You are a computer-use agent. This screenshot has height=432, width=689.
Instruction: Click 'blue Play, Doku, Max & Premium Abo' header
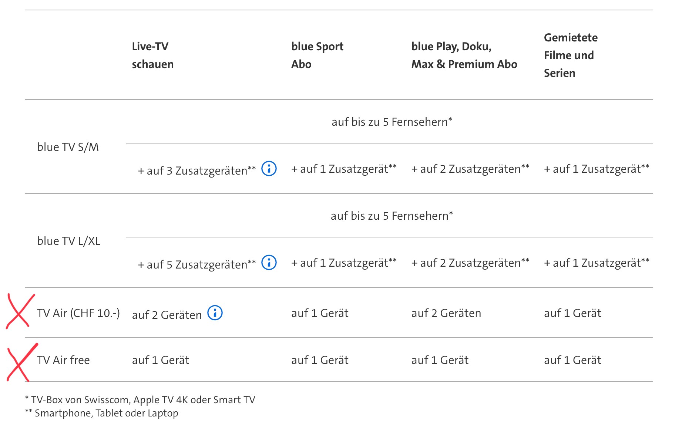click(x=464, y=55)
